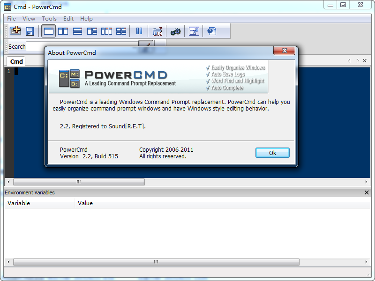Viewport: 375px width, 281px height.
Task: Close the current Cmd tab
Action: (x=365, y=61)
